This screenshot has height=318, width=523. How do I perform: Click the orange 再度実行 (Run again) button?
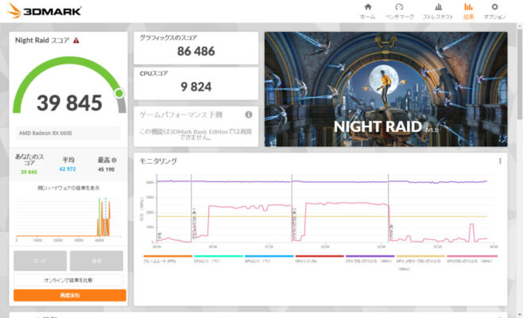(70, 295)
